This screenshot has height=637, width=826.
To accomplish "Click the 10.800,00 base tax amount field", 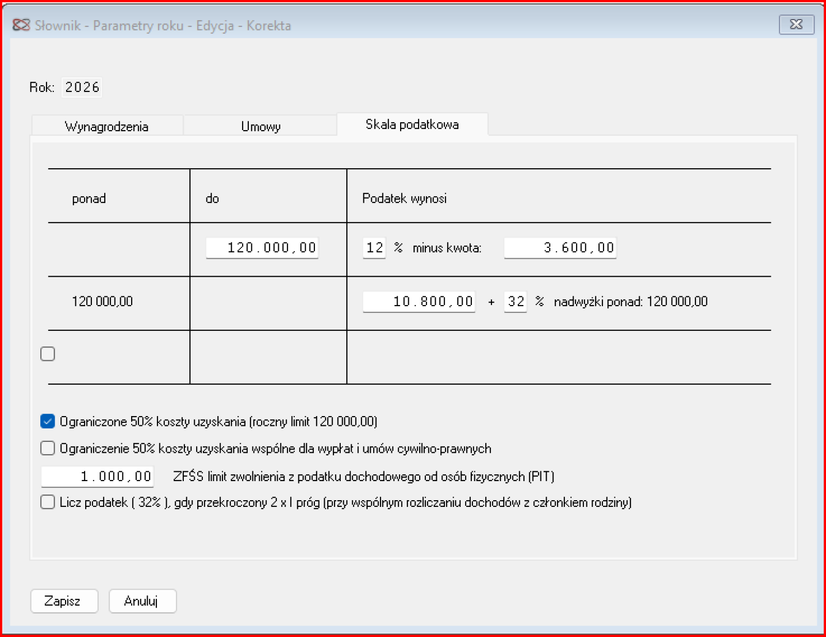I will pos(419,301).
